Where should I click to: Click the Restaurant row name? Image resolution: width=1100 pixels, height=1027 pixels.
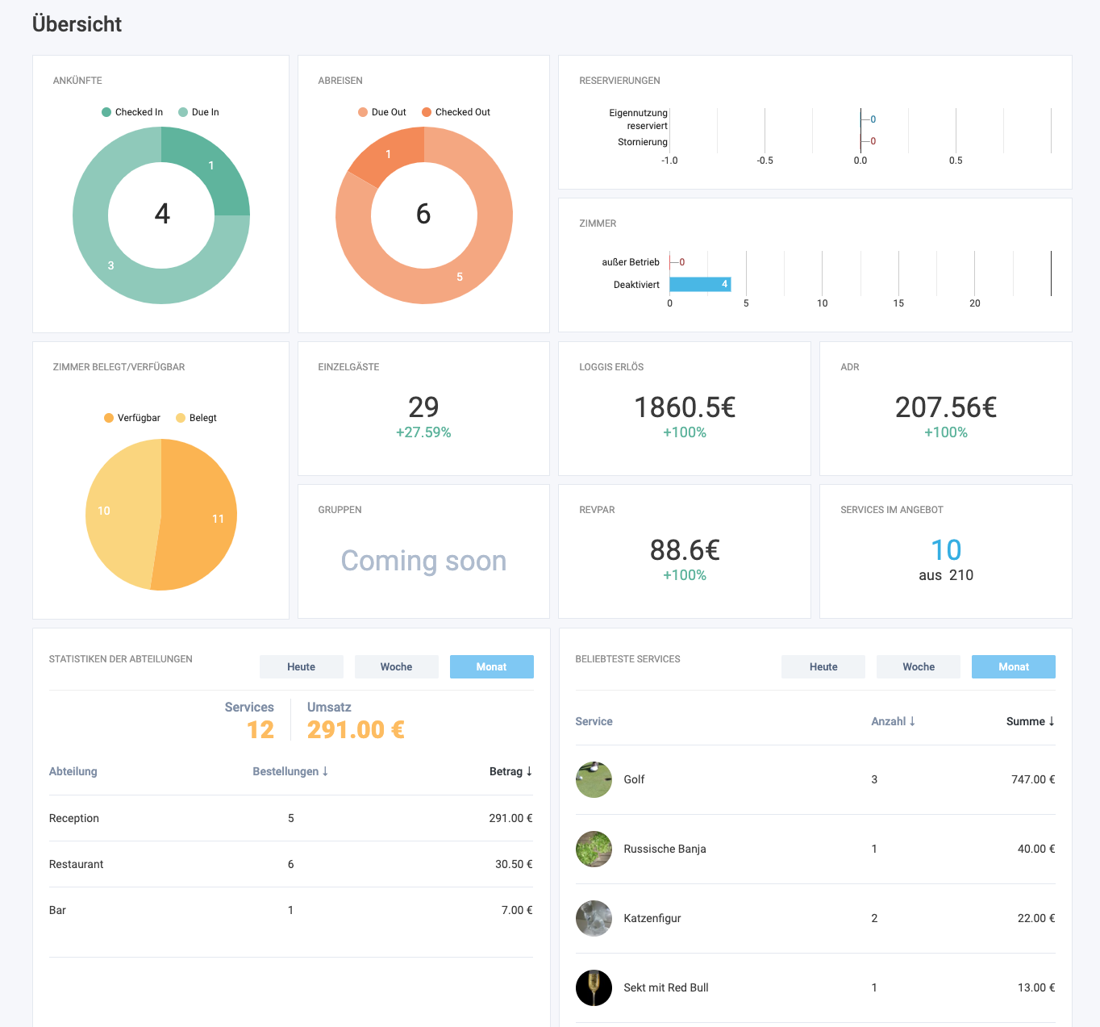77,864
